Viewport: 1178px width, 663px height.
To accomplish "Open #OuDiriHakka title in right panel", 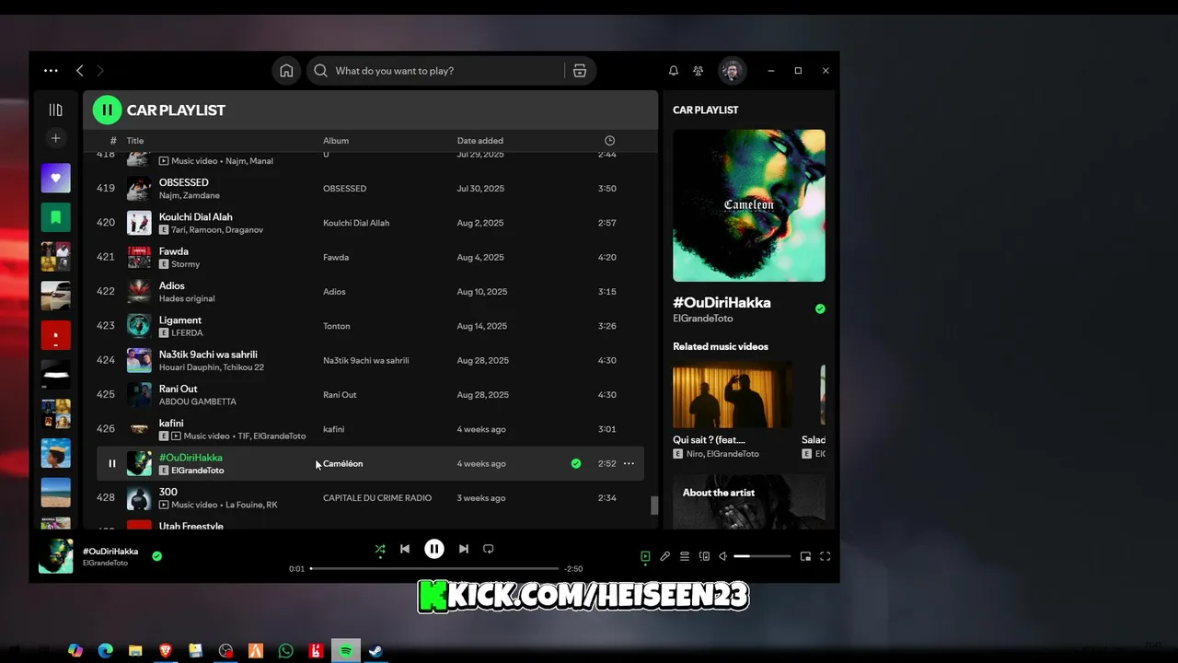I will tap(722, 302).
